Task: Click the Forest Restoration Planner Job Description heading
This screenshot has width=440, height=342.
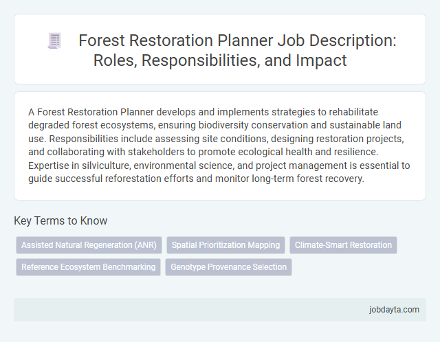Action: click(237, 50)
